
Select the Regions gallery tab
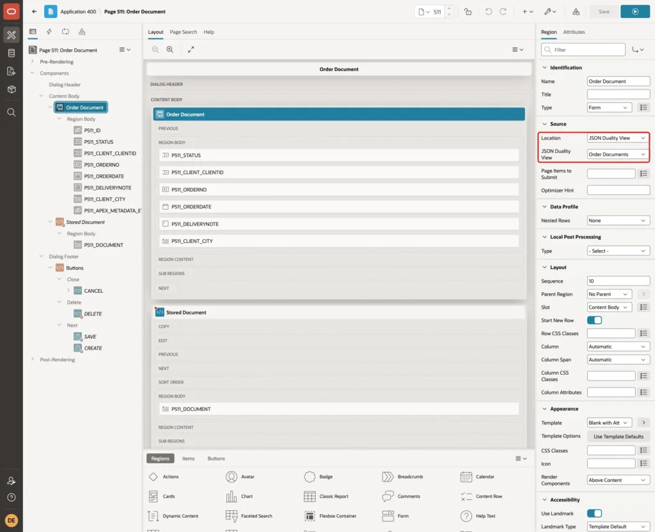(161, 458)
